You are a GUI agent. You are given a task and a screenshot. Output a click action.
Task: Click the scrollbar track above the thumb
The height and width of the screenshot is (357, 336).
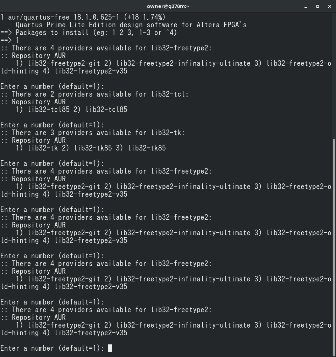click(x=334, y=76)
